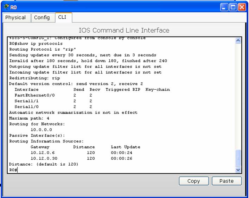Click the terminal scrollbar up arrow
The height and width of the screenshot is (198, 249).
pyautogui.click(x=238, y=40)
